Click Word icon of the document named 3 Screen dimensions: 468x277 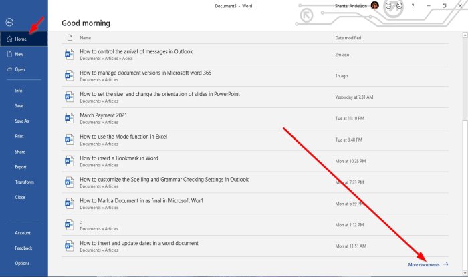pos(70,225)
